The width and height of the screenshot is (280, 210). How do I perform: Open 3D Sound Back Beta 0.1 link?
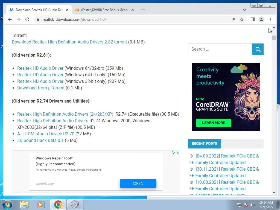(x=40, y=140)
